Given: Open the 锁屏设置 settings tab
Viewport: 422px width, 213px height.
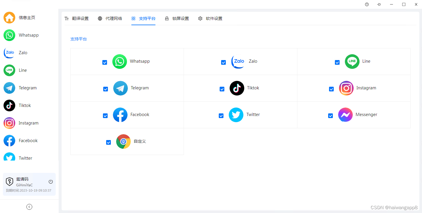Looking at the screenshot, I should click(x=177, y=18).
